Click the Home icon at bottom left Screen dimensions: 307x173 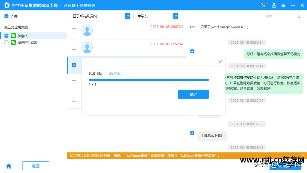point(9,166)
